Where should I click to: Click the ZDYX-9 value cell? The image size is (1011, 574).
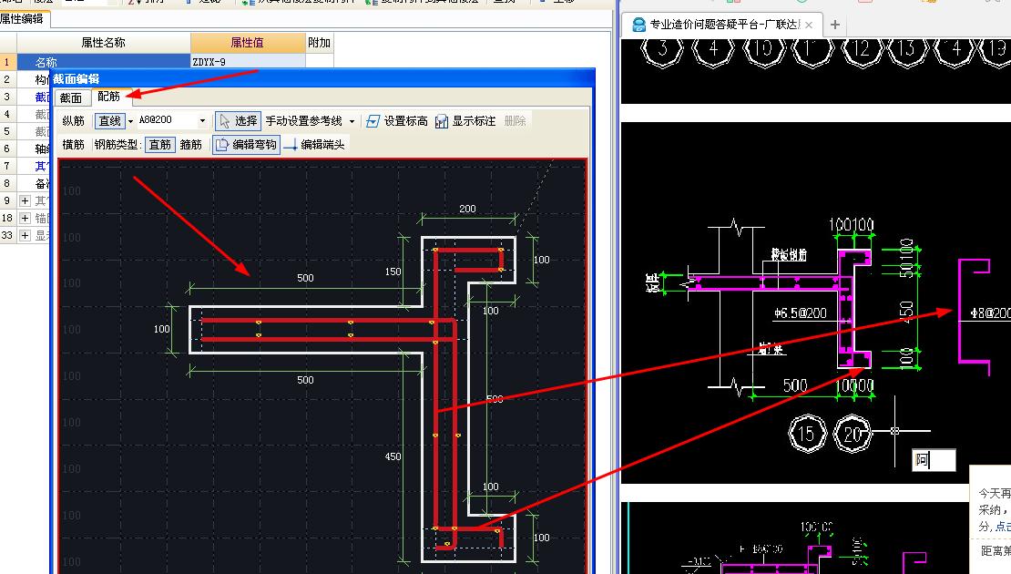point(248,61)
